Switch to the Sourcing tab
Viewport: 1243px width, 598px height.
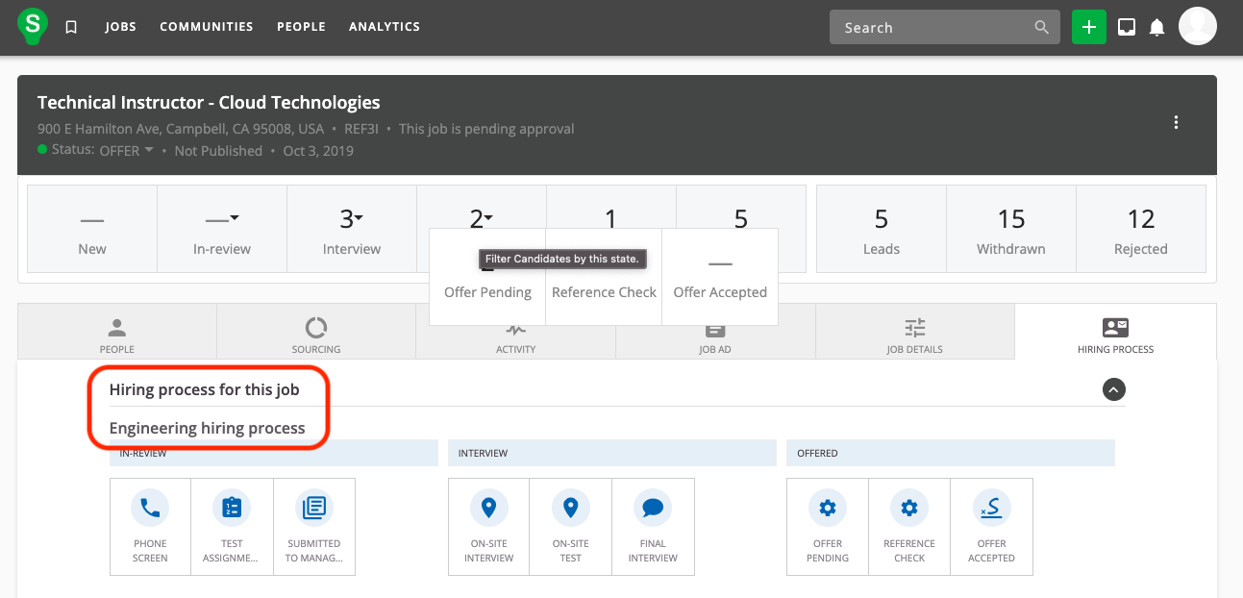[x=316, y=333]
